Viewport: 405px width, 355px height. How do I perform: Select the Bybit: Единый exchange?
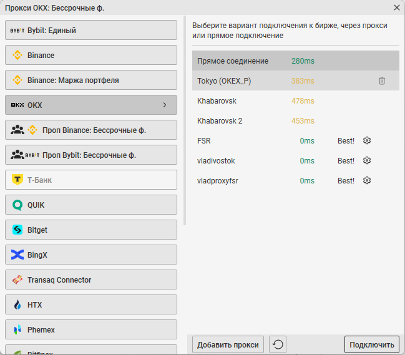tap(91, 31)
